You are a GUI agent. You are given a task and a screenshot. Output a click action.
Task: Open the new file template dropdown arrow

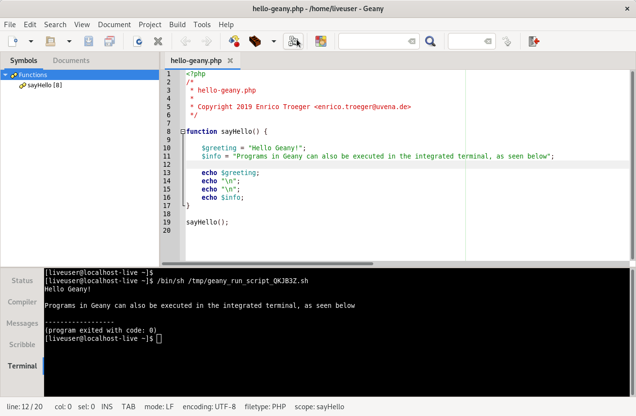point(31,41)
